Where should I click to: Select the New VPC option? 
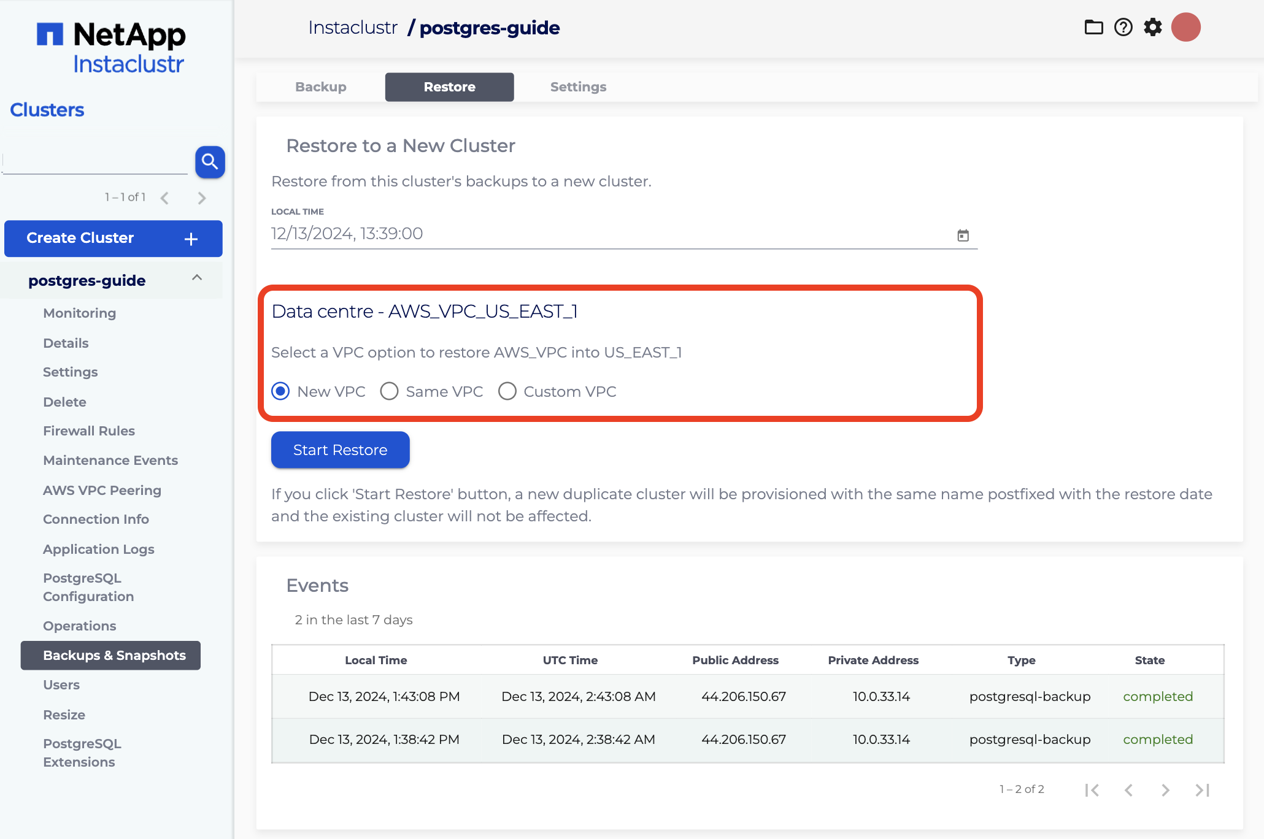click(281, 391)
